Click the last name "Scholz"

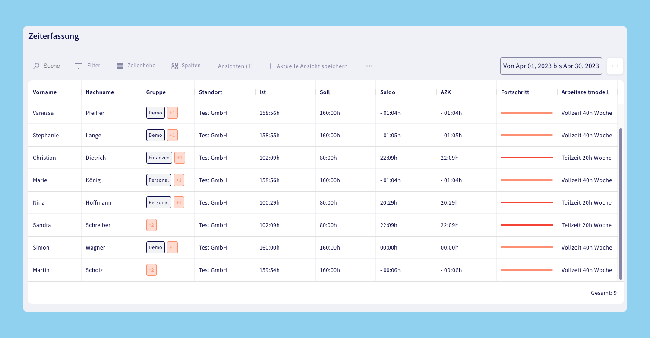coord(95,270)
